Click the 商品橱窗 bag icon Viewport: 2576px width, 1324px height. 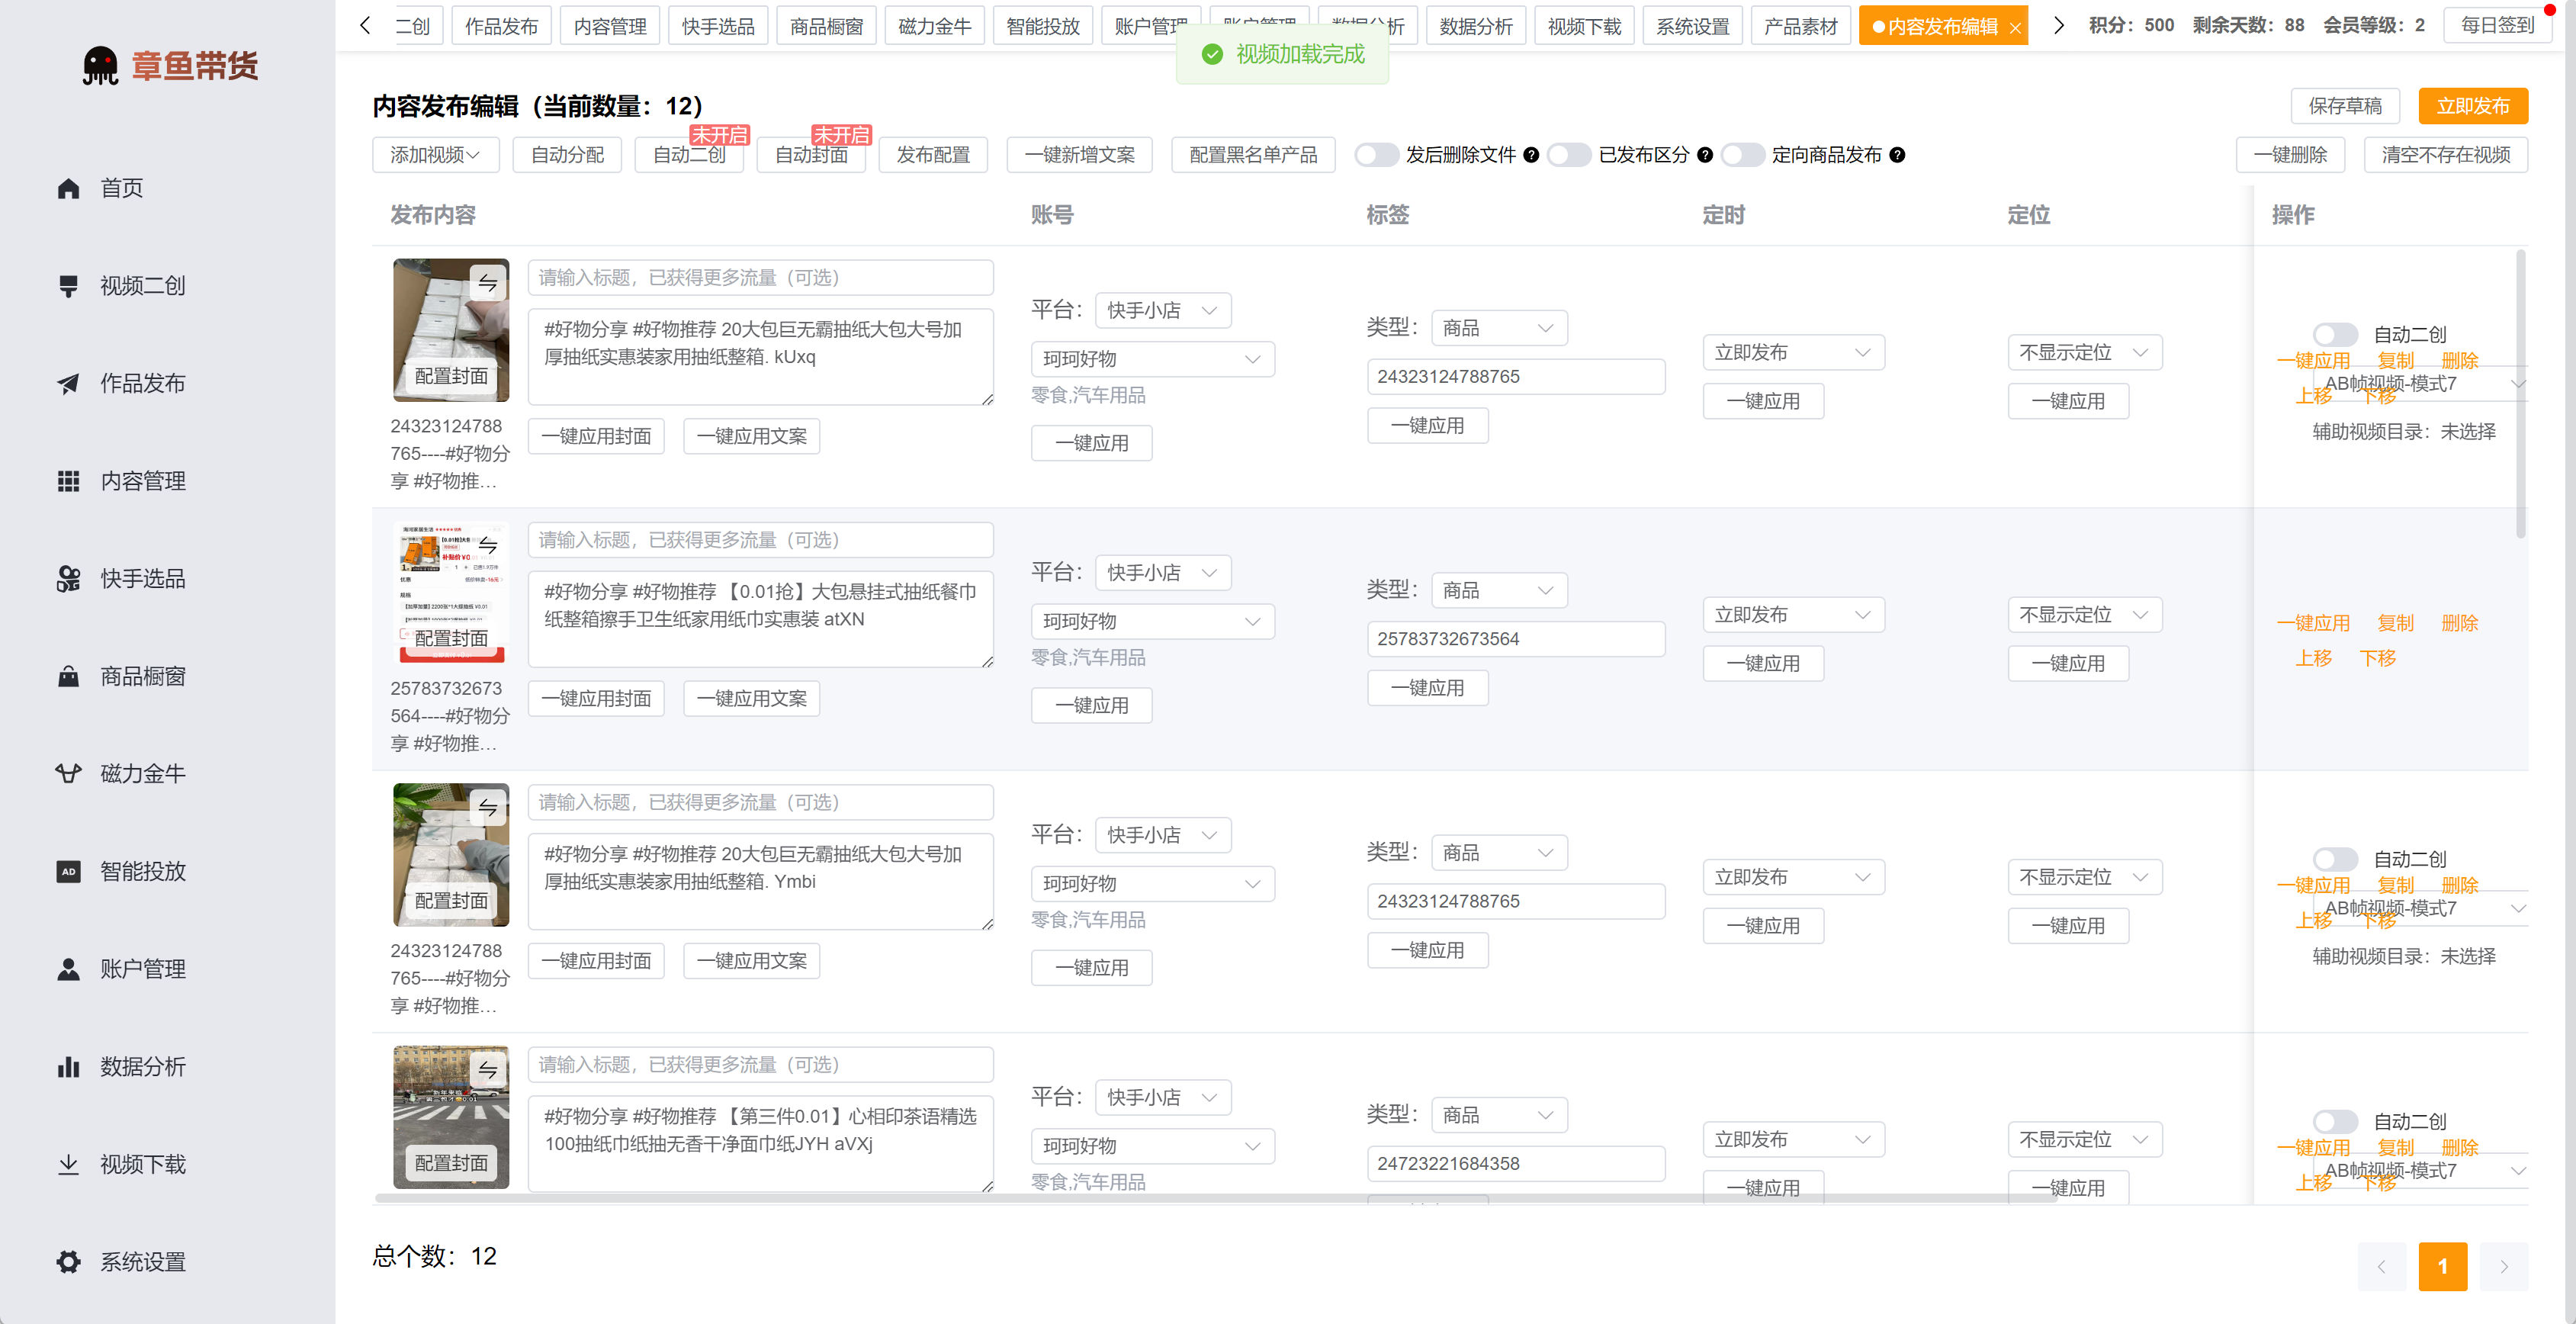pos(68,677)
